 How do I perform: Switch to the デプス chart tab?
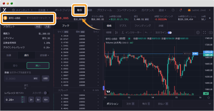pos(123,26)
